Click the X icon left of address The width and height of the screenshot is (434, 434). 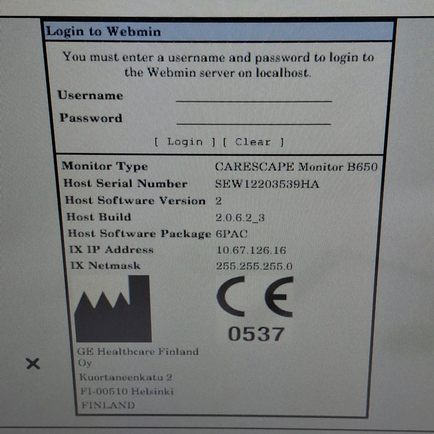pyautogui.click(x=33, y=363)
